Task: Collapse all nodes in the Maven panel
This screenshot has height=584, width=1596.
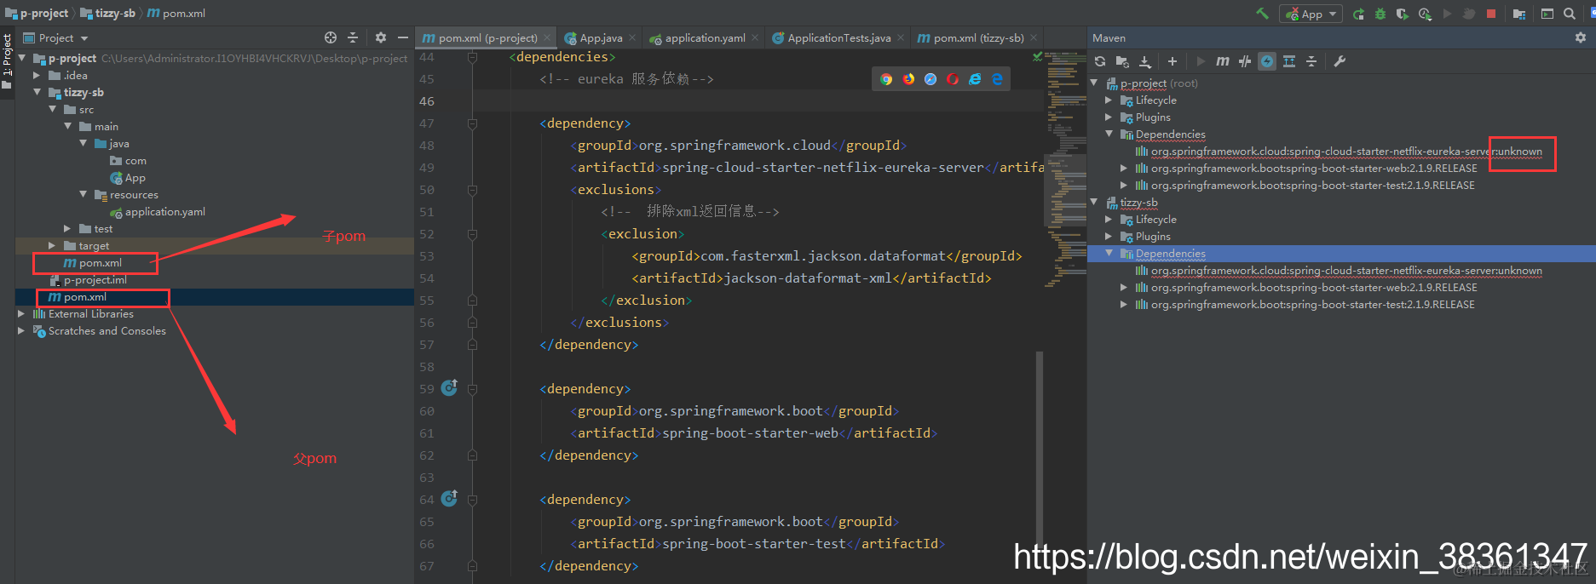Action: click(x=1311, y=61)
